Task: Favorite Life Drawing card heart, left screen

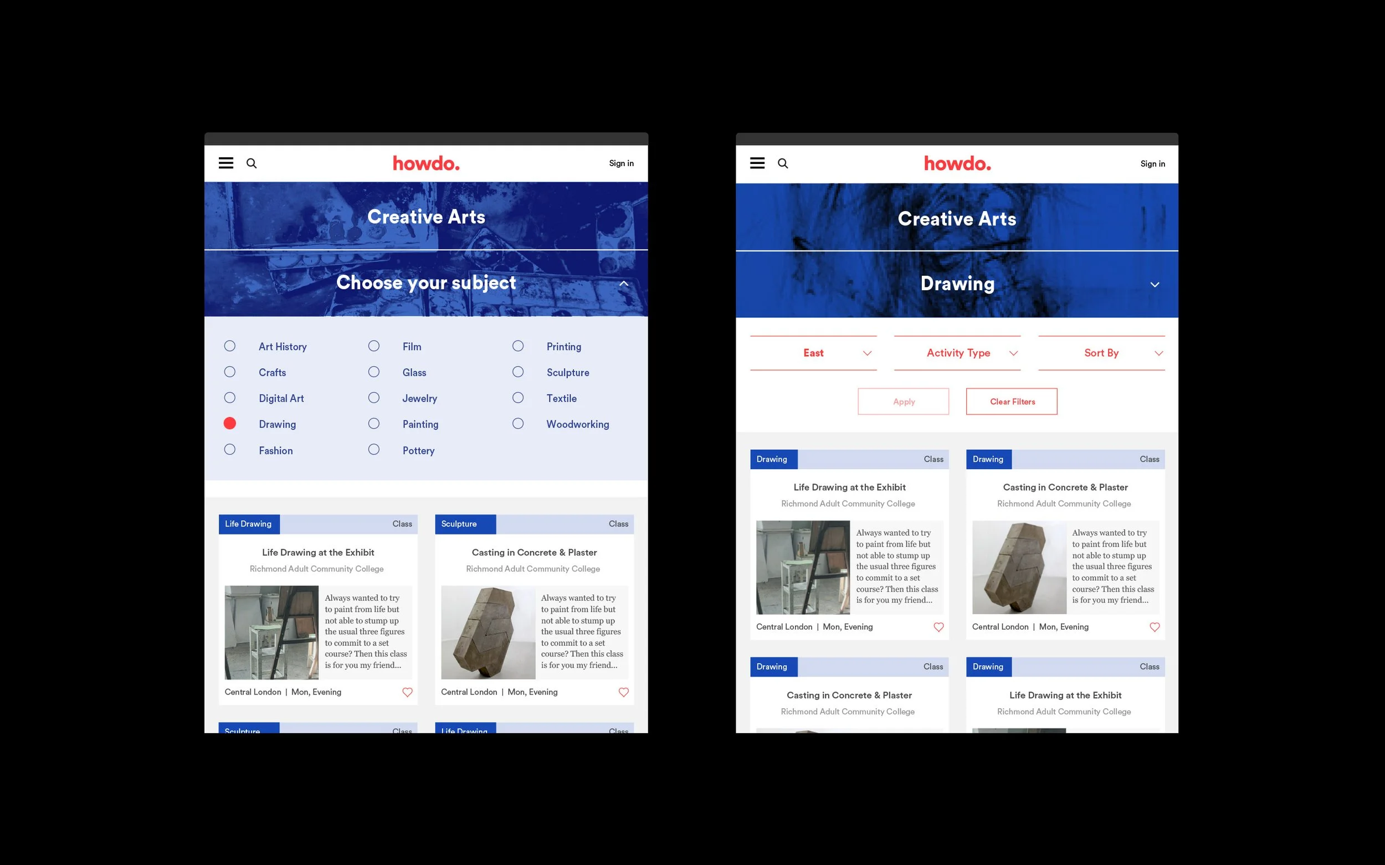Action: [407, 692]
